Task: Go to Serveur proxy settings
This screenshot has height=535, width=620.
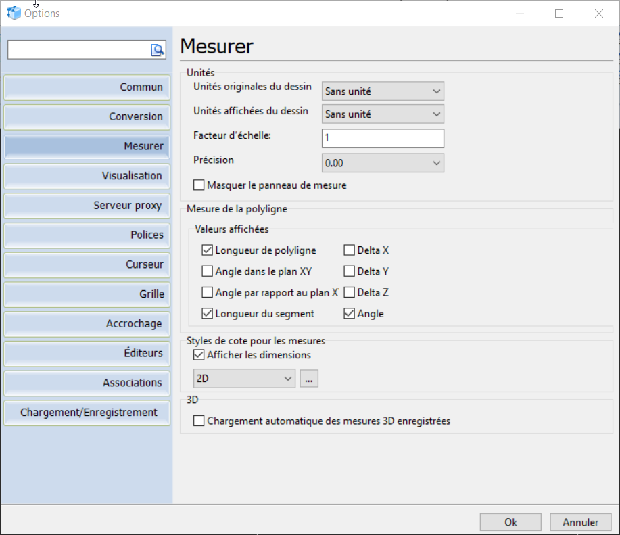Action: coord(87,206)
